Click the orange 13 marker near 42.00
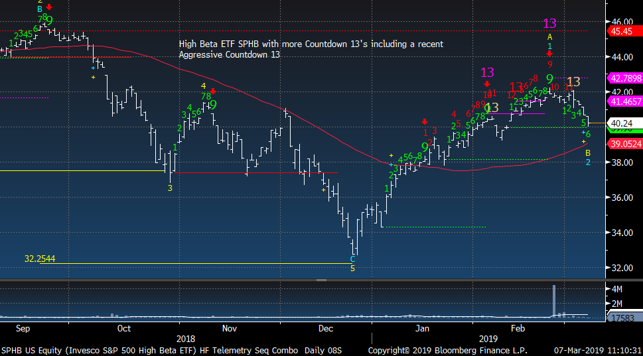 (x=573, y=82)
